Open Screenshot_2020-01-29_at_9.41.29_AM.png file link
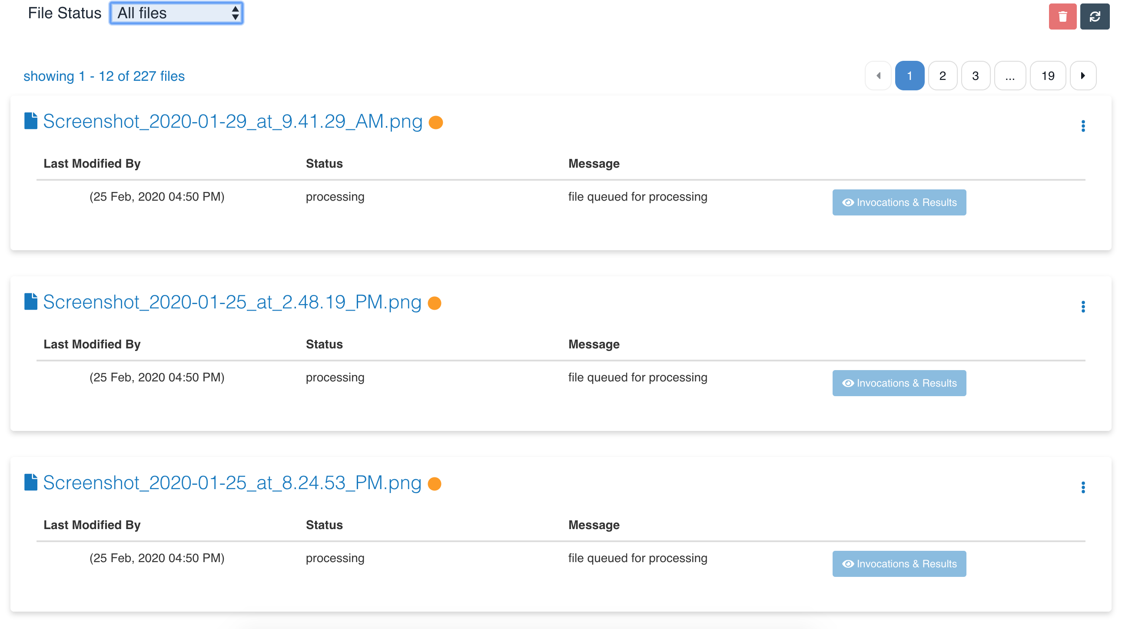This screenshot has height=629, width=1122. coord(232,122)
